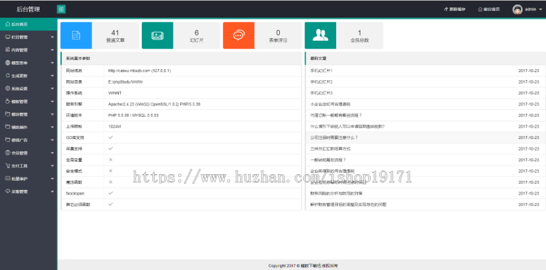
Task: Click the shopping cart icon for 支付工具
Action: 8,166
